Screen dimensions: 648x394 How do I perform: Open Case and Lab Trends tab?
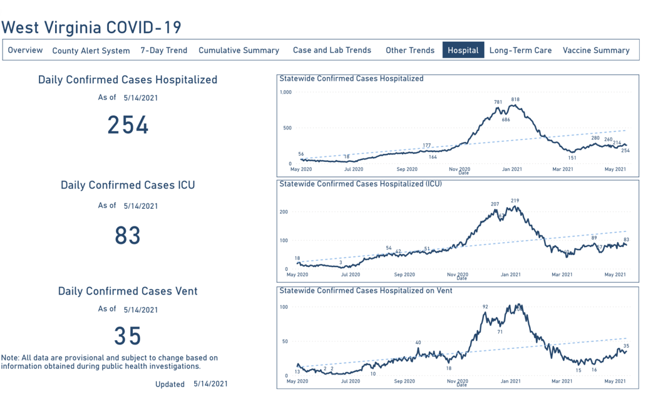click(x=332, y=50)
